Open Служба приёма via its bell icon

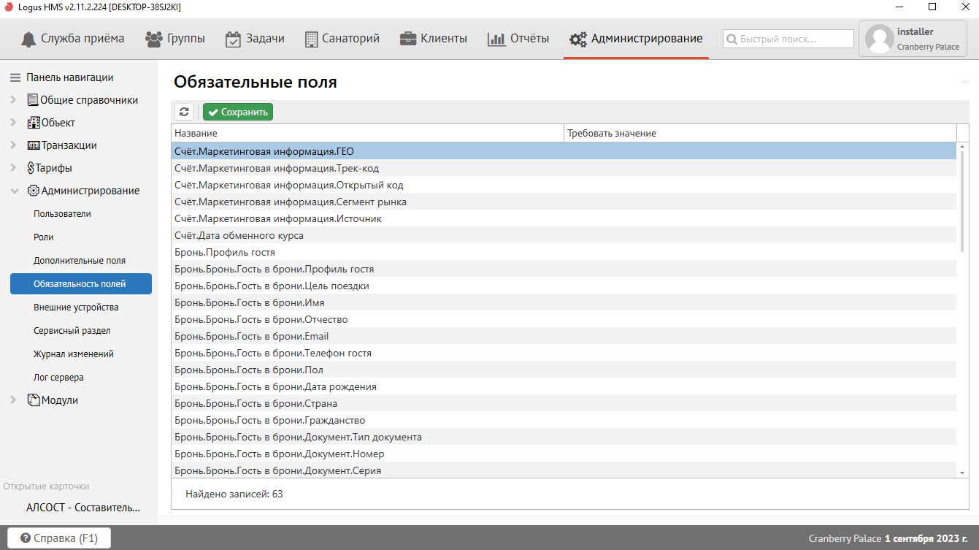point(28,39)
